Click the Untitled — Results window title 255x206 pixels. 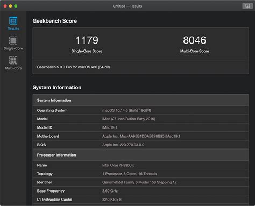coord(127,6)
